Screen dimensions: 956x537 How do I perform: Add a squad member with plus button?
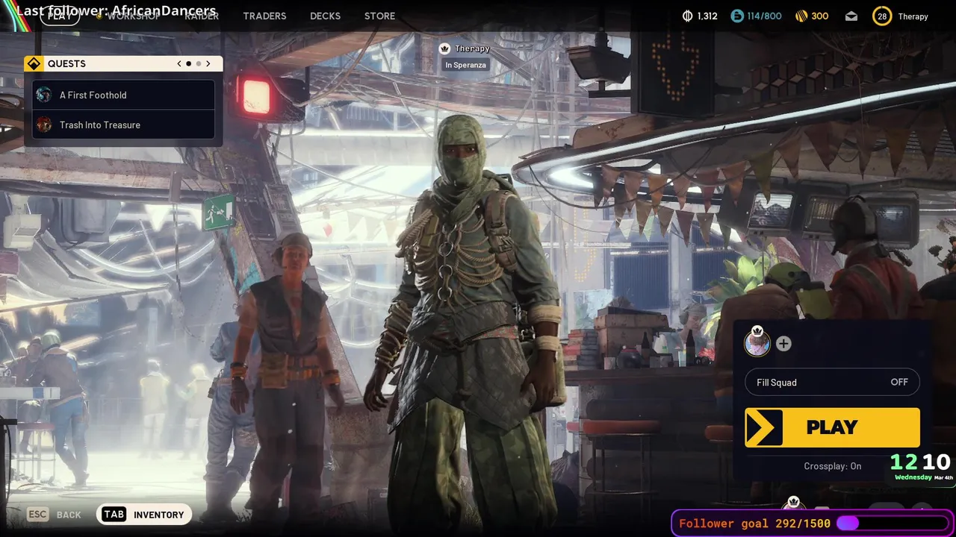[783, 344]
